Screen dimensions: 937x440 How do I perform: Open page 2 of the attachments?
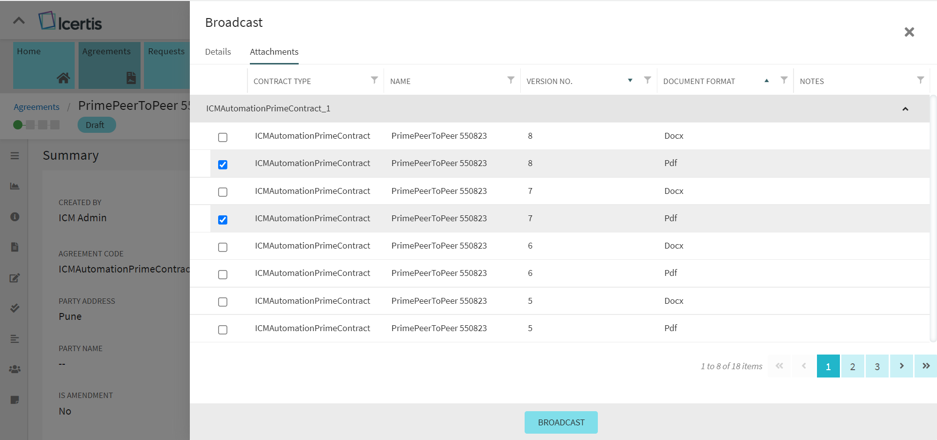tap(852, 366)
